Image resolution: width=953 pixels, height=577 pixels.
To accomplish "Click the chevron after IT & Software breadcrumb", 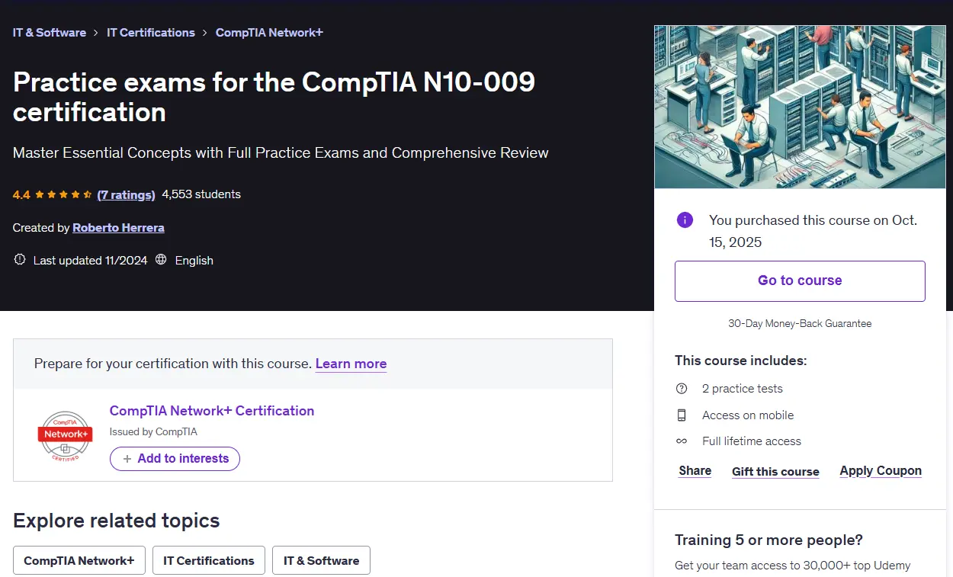I will pyautogui.click(x=96, y=33).
